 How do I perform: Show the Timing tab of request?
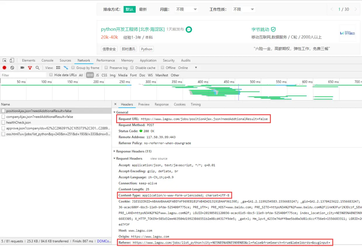[x=196, y=104]
